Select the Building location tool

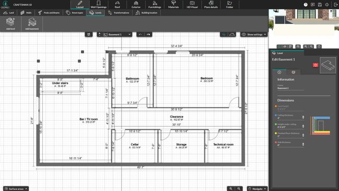tap(147, 13)
